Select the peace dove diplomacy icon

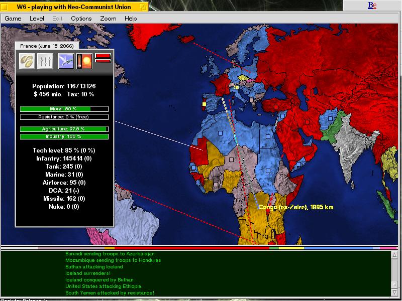[66, 61]
